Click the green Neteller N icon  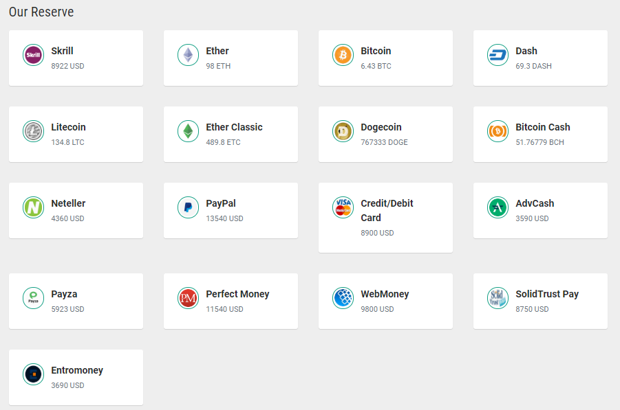(33, 207)
